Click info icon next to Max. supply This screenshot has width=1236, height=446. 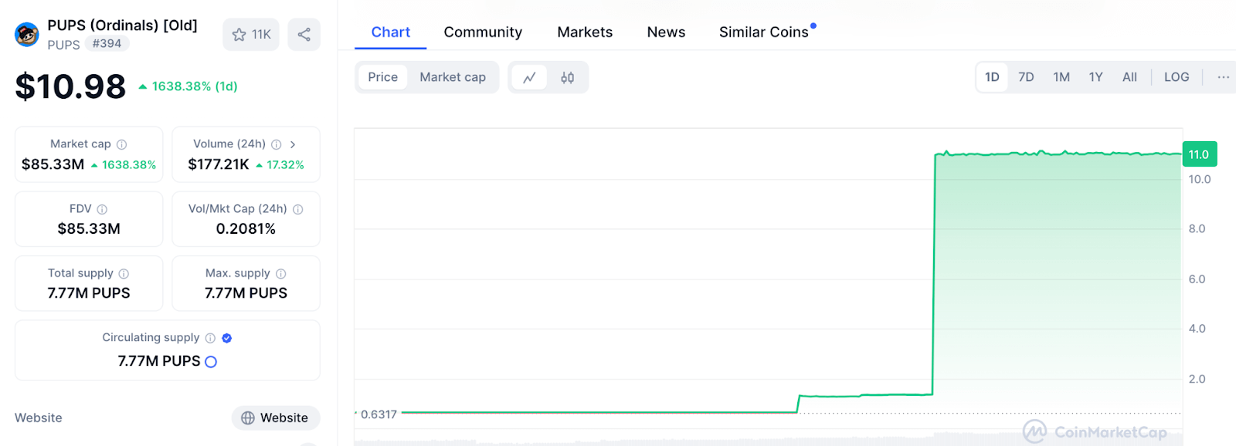click(x=281, y=273)
